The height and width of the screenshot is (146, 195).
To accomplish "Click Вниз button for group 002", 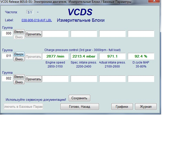I will 19,82.
